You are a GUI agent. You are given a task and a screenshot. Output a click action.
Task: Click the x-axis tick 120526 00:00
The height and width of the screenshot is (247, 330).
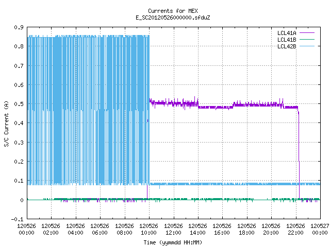pyautogui.click(x=26, y=230)
